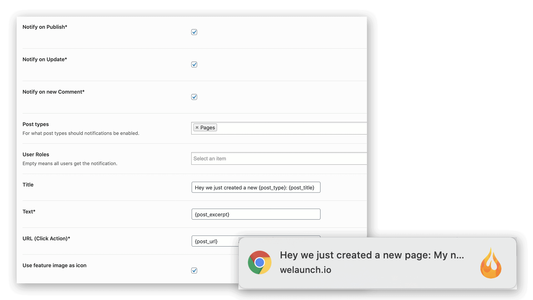Click inside the Title text field

coord(256,187)
